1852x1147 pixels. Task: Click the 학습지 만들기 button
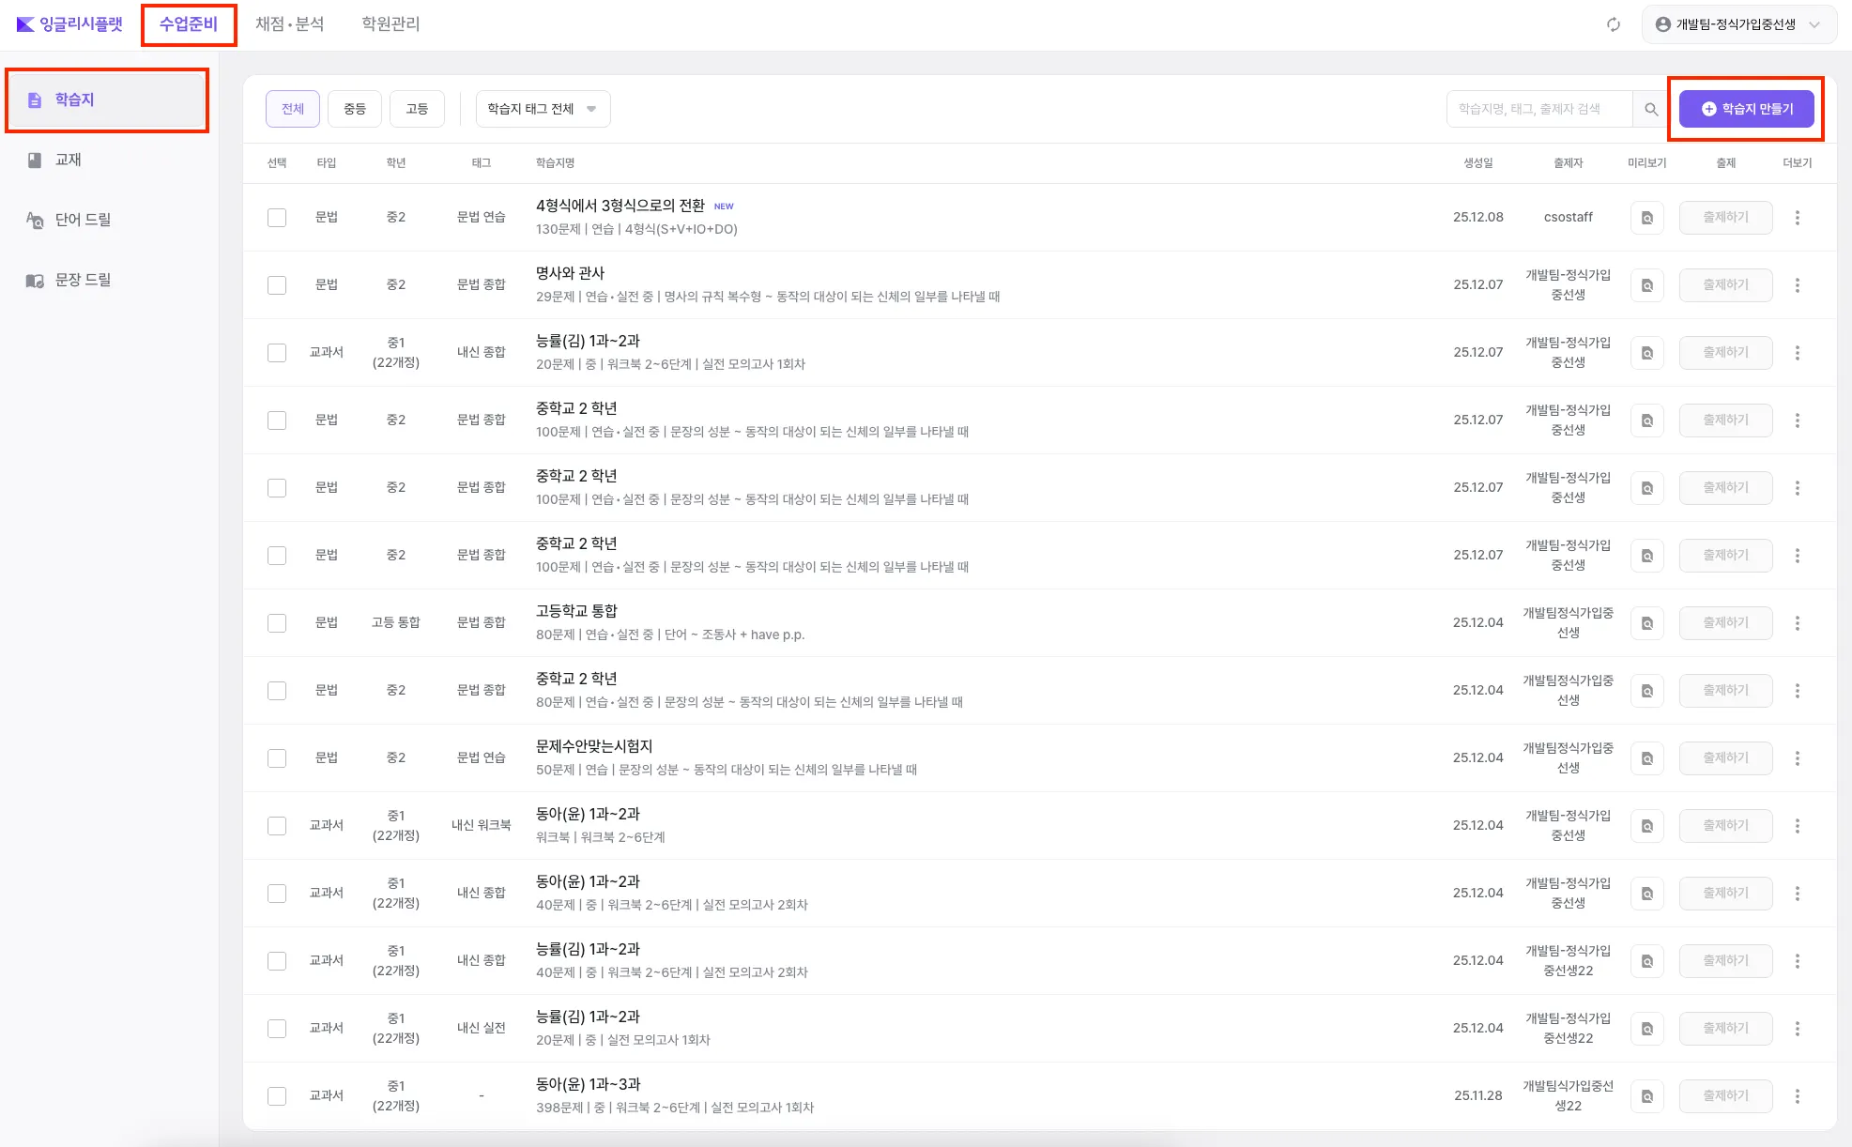pyautogui.click(x=1746, y=109)
